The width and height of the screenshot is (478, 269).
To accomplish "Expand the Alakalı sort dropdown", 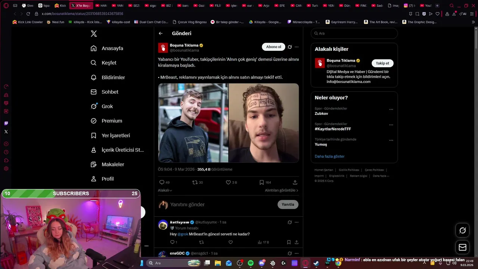I will tap(165, 190).
